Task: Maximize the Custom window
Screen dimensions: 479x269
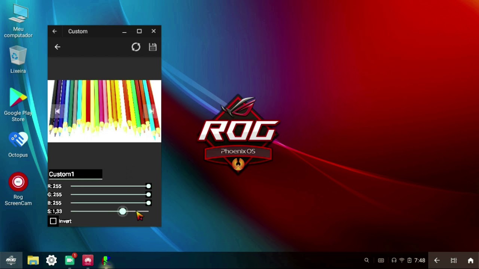Action: 139,31
